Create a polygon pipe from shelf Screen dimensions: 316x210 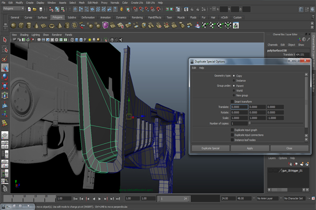67,26
